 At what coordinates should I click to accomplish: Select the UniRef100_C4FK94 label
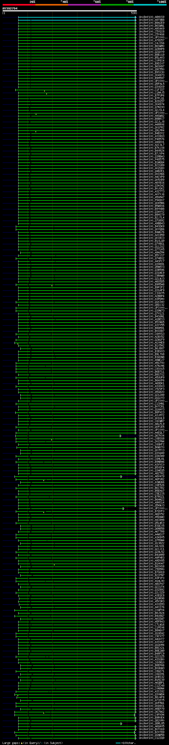pos(152,715)
